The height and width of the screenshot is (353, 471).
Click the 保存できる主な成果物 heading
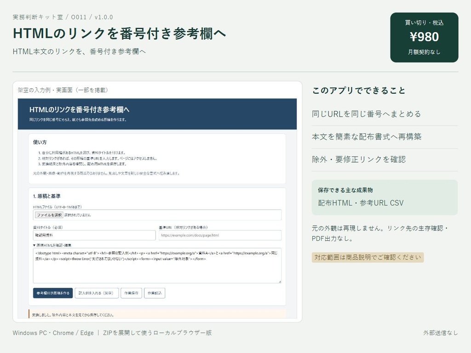[x=345, y=190]
